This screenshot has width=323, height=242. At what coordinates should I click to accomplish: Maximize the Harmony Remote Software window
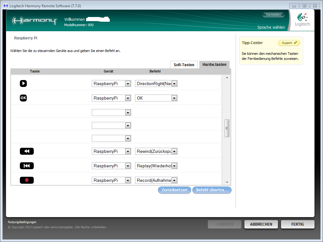tap(304, 6)
